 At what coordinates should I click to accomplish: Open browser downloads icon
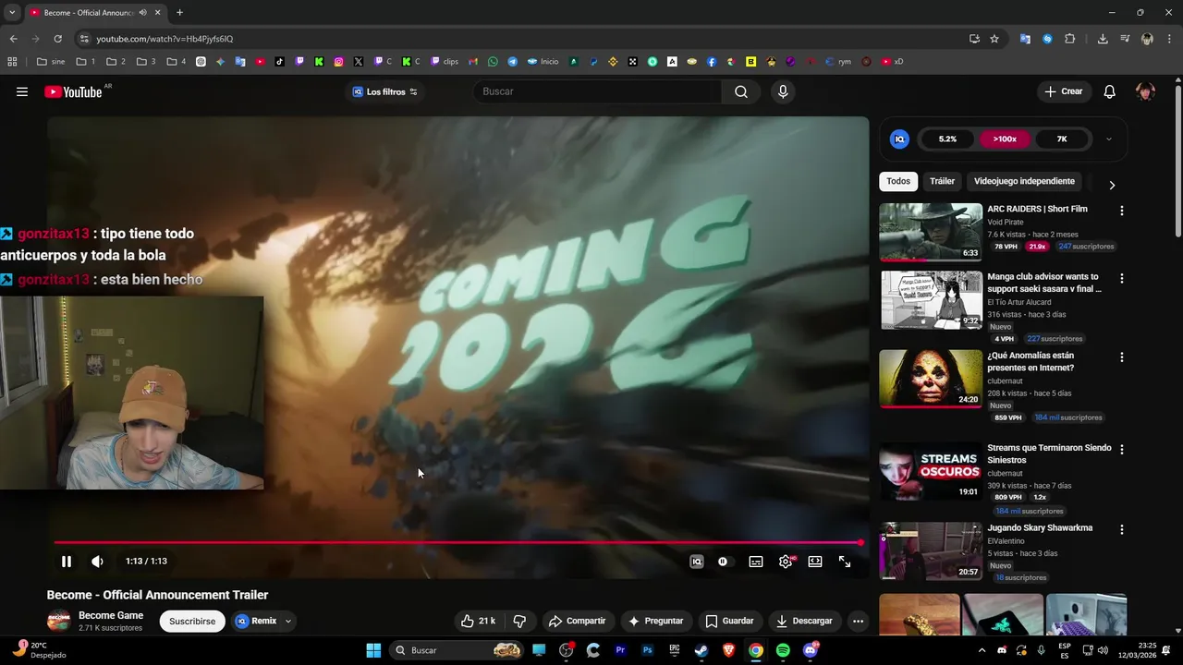(1103, 39)
